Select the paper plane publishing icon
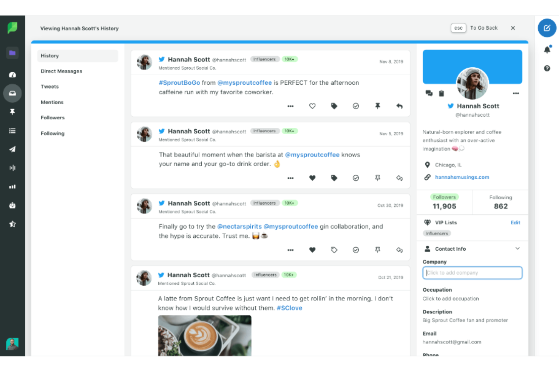The height and width of the screenshot is (373, 559). (x=12, y=149)
